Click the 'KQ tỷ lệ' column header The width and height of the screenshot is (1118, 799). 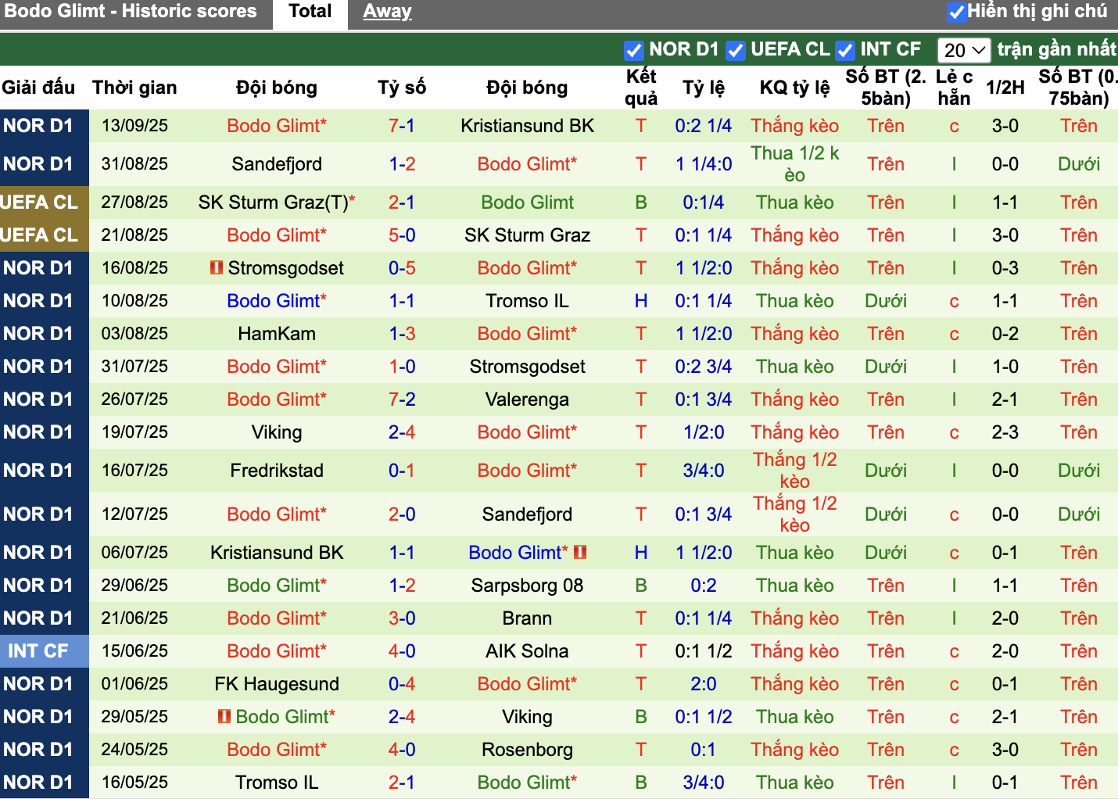click(x=795, y=88)
